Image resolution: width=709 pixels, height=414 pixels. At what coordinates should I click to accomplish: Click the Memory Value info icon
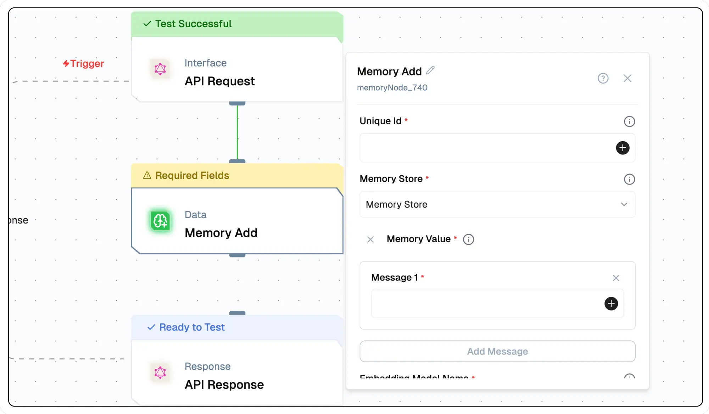click(468, 239)
